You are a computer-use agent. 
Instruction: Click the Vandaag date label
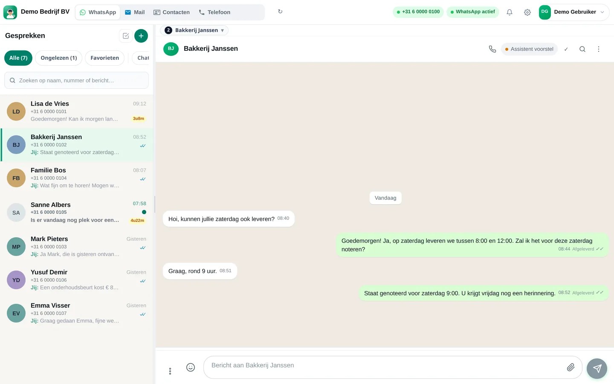tap(385, 198)
